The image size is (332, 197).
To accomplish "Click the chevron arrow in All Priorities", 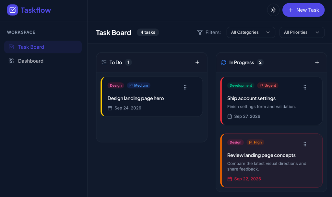I will click(317, 32).
